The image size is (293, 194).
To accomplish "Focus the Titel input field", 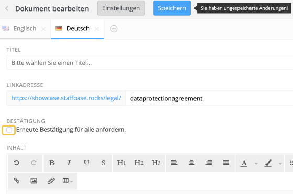I will [150, 63].
